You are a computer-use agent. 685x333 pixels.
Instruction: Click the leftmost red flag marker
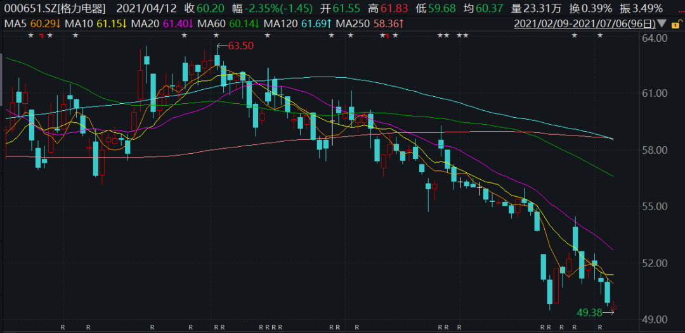point(41,35)
